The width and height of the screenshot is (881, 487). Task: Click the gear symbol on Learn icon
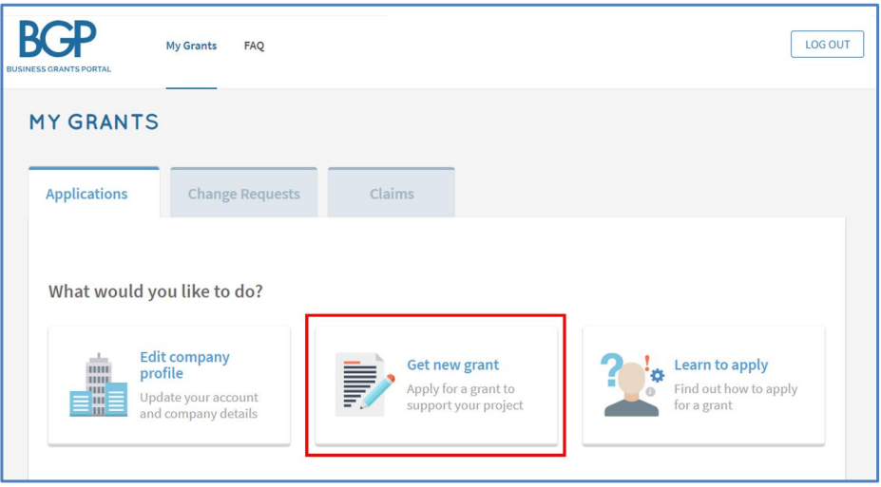[x=657, y=375]
